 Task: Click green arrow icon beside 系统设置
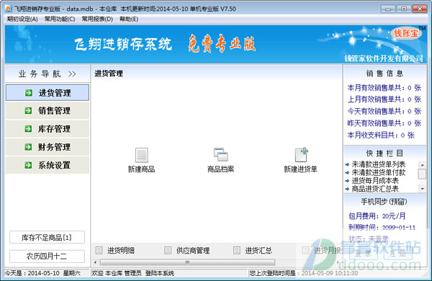[x=28, y=165]
